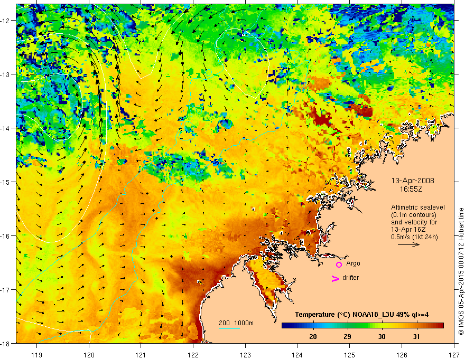The height and width of the screenshot is (359, 465).
Task: Click the '0.5m/s (1kt 24h)' scale text
Action: point(414,237)
